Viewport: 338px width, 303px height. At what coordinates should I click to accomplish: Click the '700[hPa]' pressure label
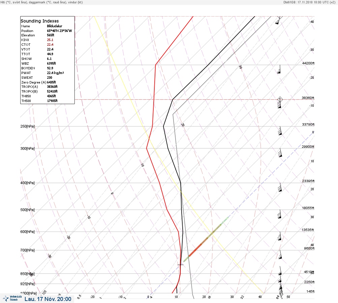(27, 250)
